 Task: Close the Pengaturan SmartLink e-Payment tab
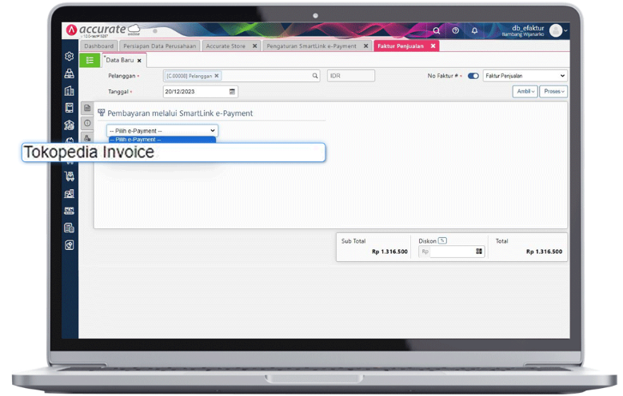pos(365,46)
